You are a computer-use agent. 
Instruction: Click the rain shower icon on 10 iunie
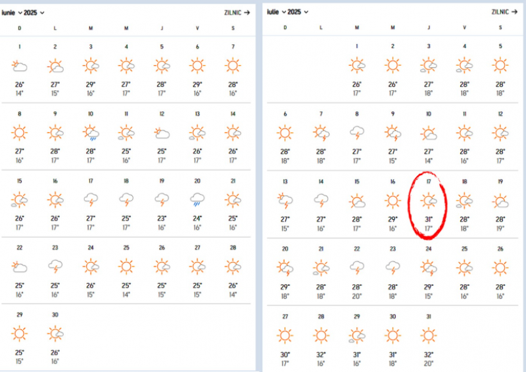click(x=90, y=133)
